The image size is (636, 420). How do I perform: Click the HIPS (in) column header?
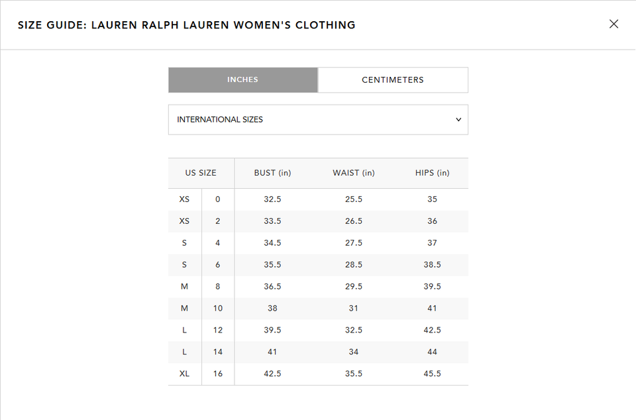pyautogui.click(x=432, y=173)
